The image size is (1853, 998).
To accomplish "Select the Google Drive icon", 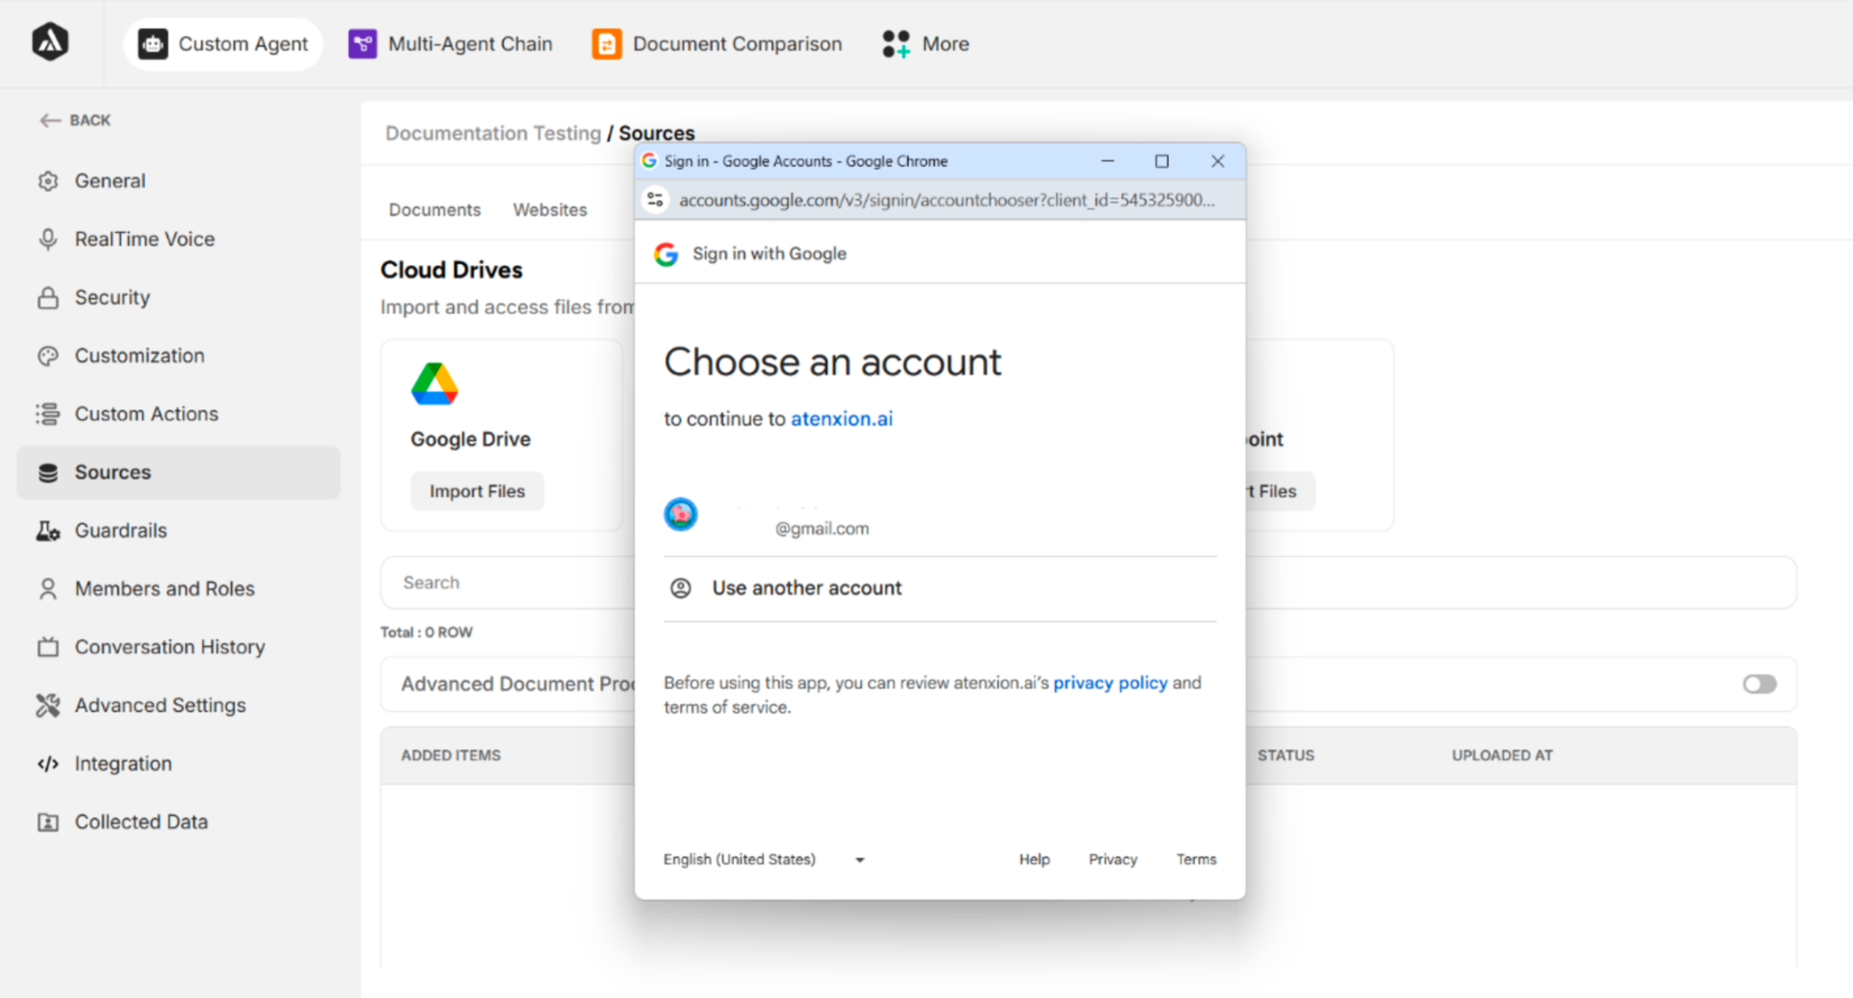I will tap(435, 384).
